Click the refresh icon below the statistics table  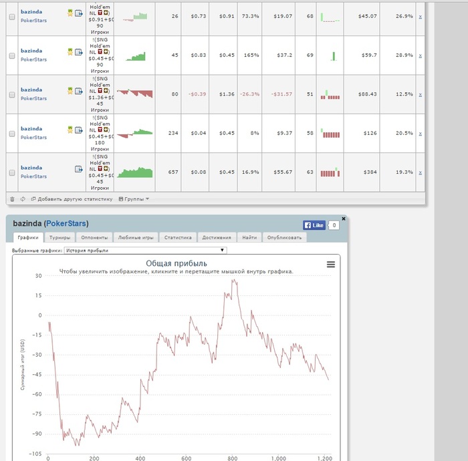[23, 199]
